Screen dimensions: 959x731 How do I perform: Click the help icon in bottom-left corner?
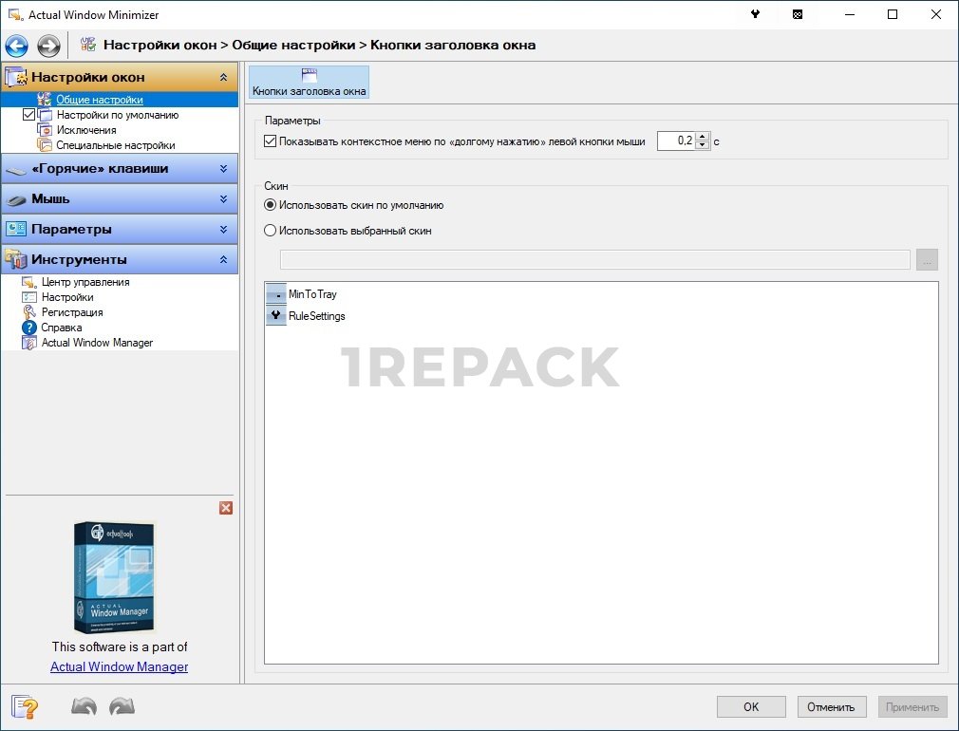[x=25, y=706]
